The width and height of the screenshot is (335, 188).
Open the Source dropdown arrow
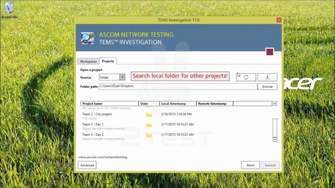(x=122, y=77)
